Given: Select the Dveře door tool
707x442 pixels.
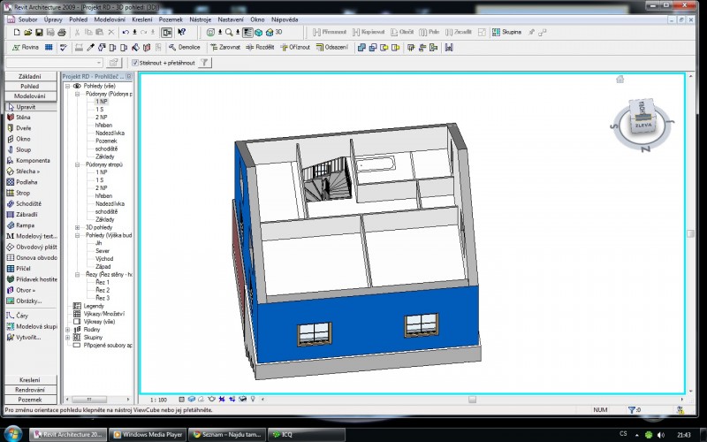Looking at the screenshot, I should tap(24, 127).
